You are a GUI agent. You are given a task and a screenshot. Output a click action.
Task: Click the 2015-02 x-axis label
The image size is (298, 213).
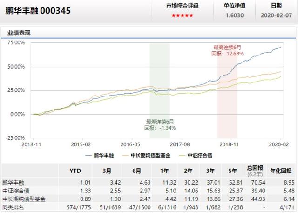tap(81, 144)
